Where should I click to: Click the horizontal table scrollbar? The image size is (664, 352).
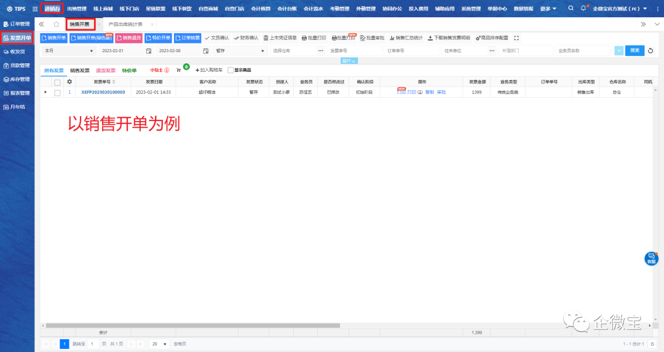(x=246, y=325)
